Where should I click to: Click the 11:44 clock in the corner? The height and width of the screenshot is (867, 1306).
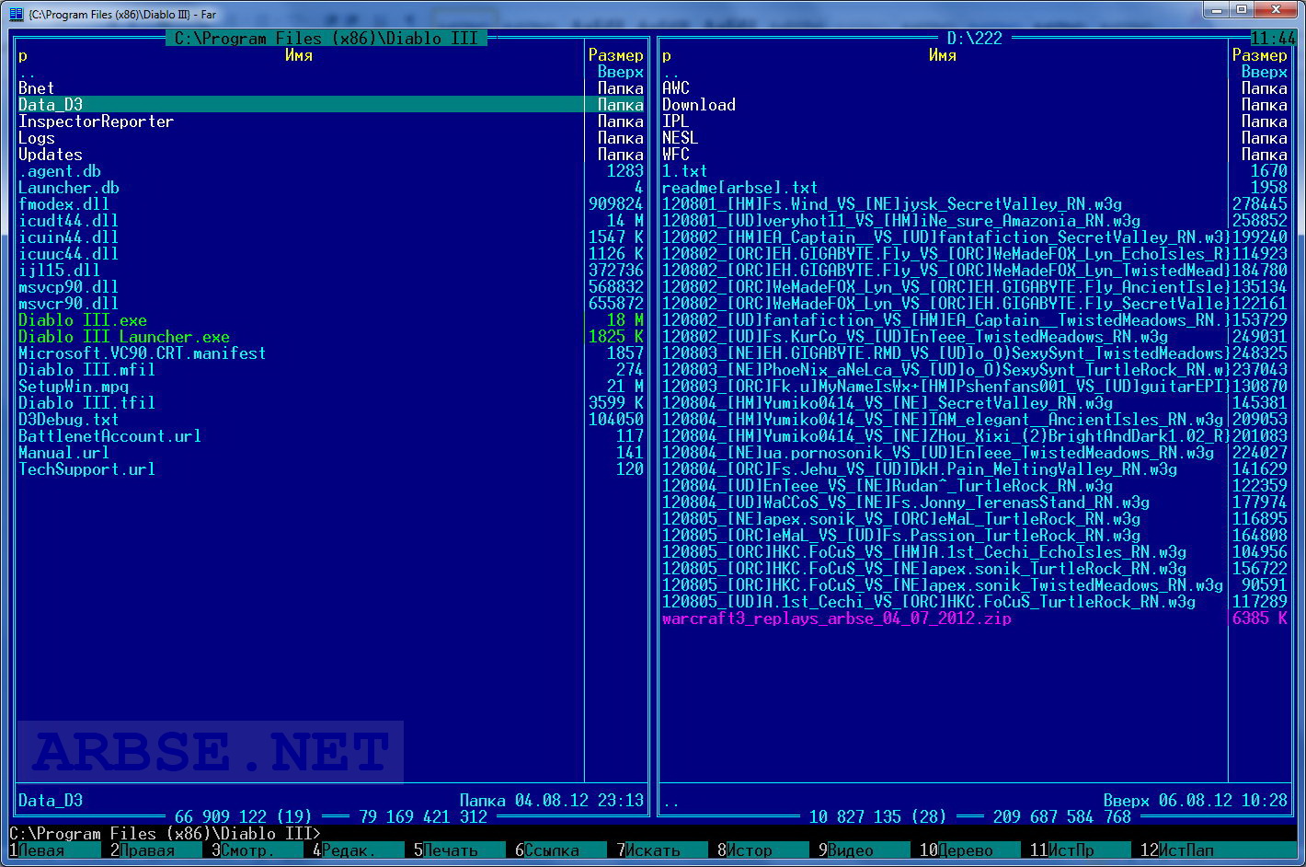[1274, 39]
